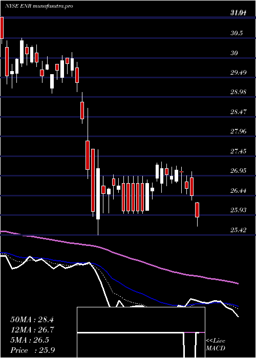Click the 25.93 price axis label
This screenshot has width=256, height=358.
239,210
